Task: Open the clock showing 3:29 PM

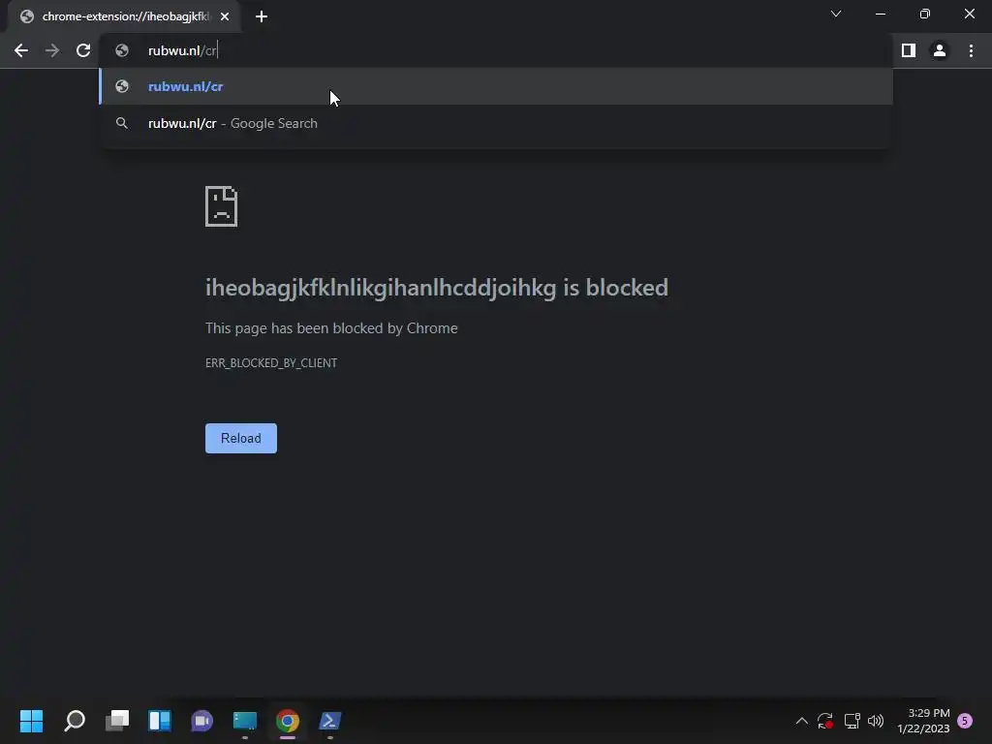Action: point(923,721)
